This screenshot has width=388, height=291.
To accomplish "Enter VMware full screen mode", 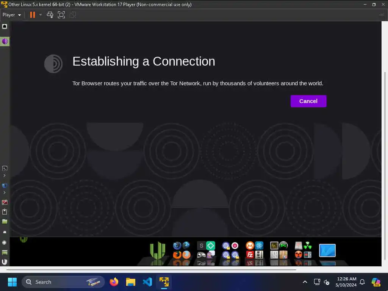I will pyautogui.click(x=61, y=15).
